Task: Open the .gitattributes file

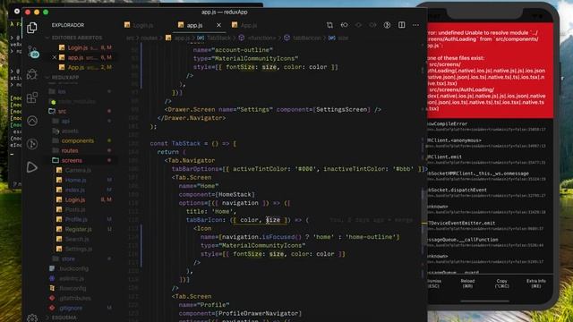Action: click(x=74, y=298)
